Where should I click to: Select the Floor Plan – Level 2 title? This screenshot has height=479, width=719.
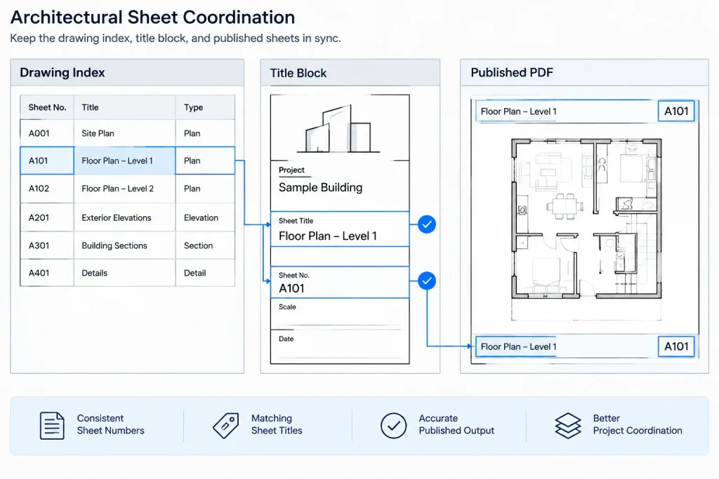[x=125, y=189]
